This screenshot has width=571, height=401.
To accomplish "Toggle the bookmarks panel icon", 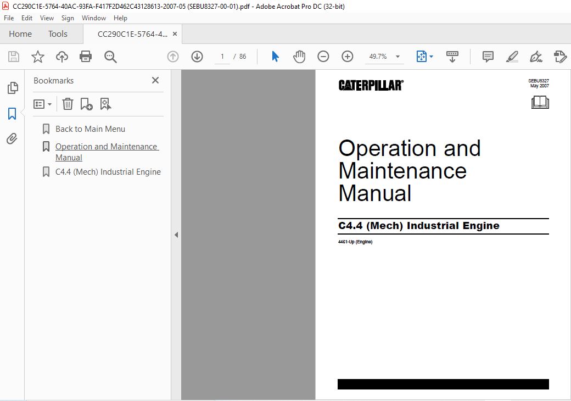I will 12,114.
